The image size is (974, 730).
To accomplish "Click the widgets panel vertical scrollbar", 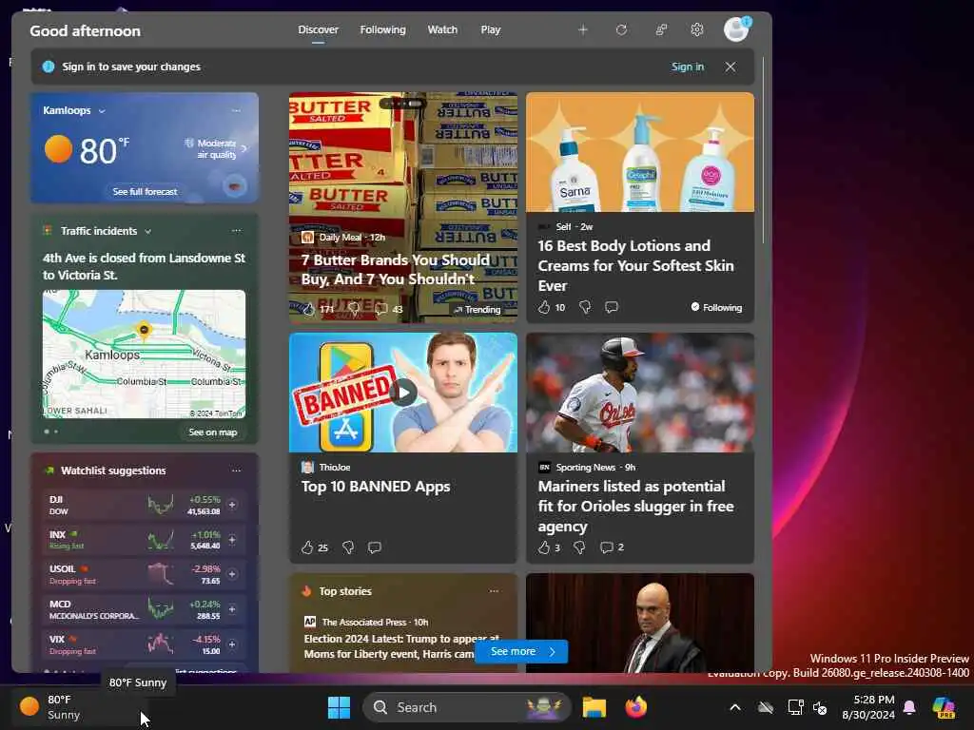I will click(763, 150).
